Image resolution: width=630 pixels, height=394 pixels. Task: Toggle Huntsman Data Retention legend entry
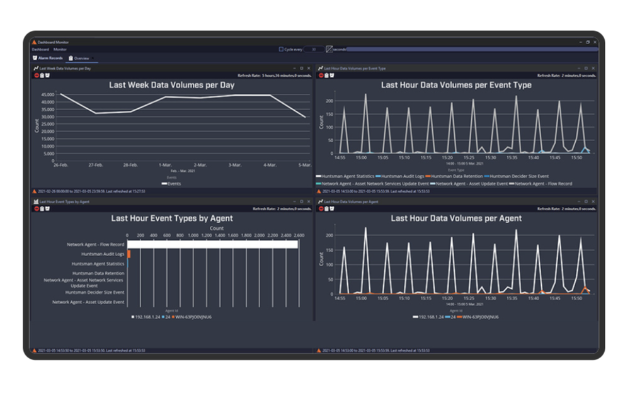point(454,176)
